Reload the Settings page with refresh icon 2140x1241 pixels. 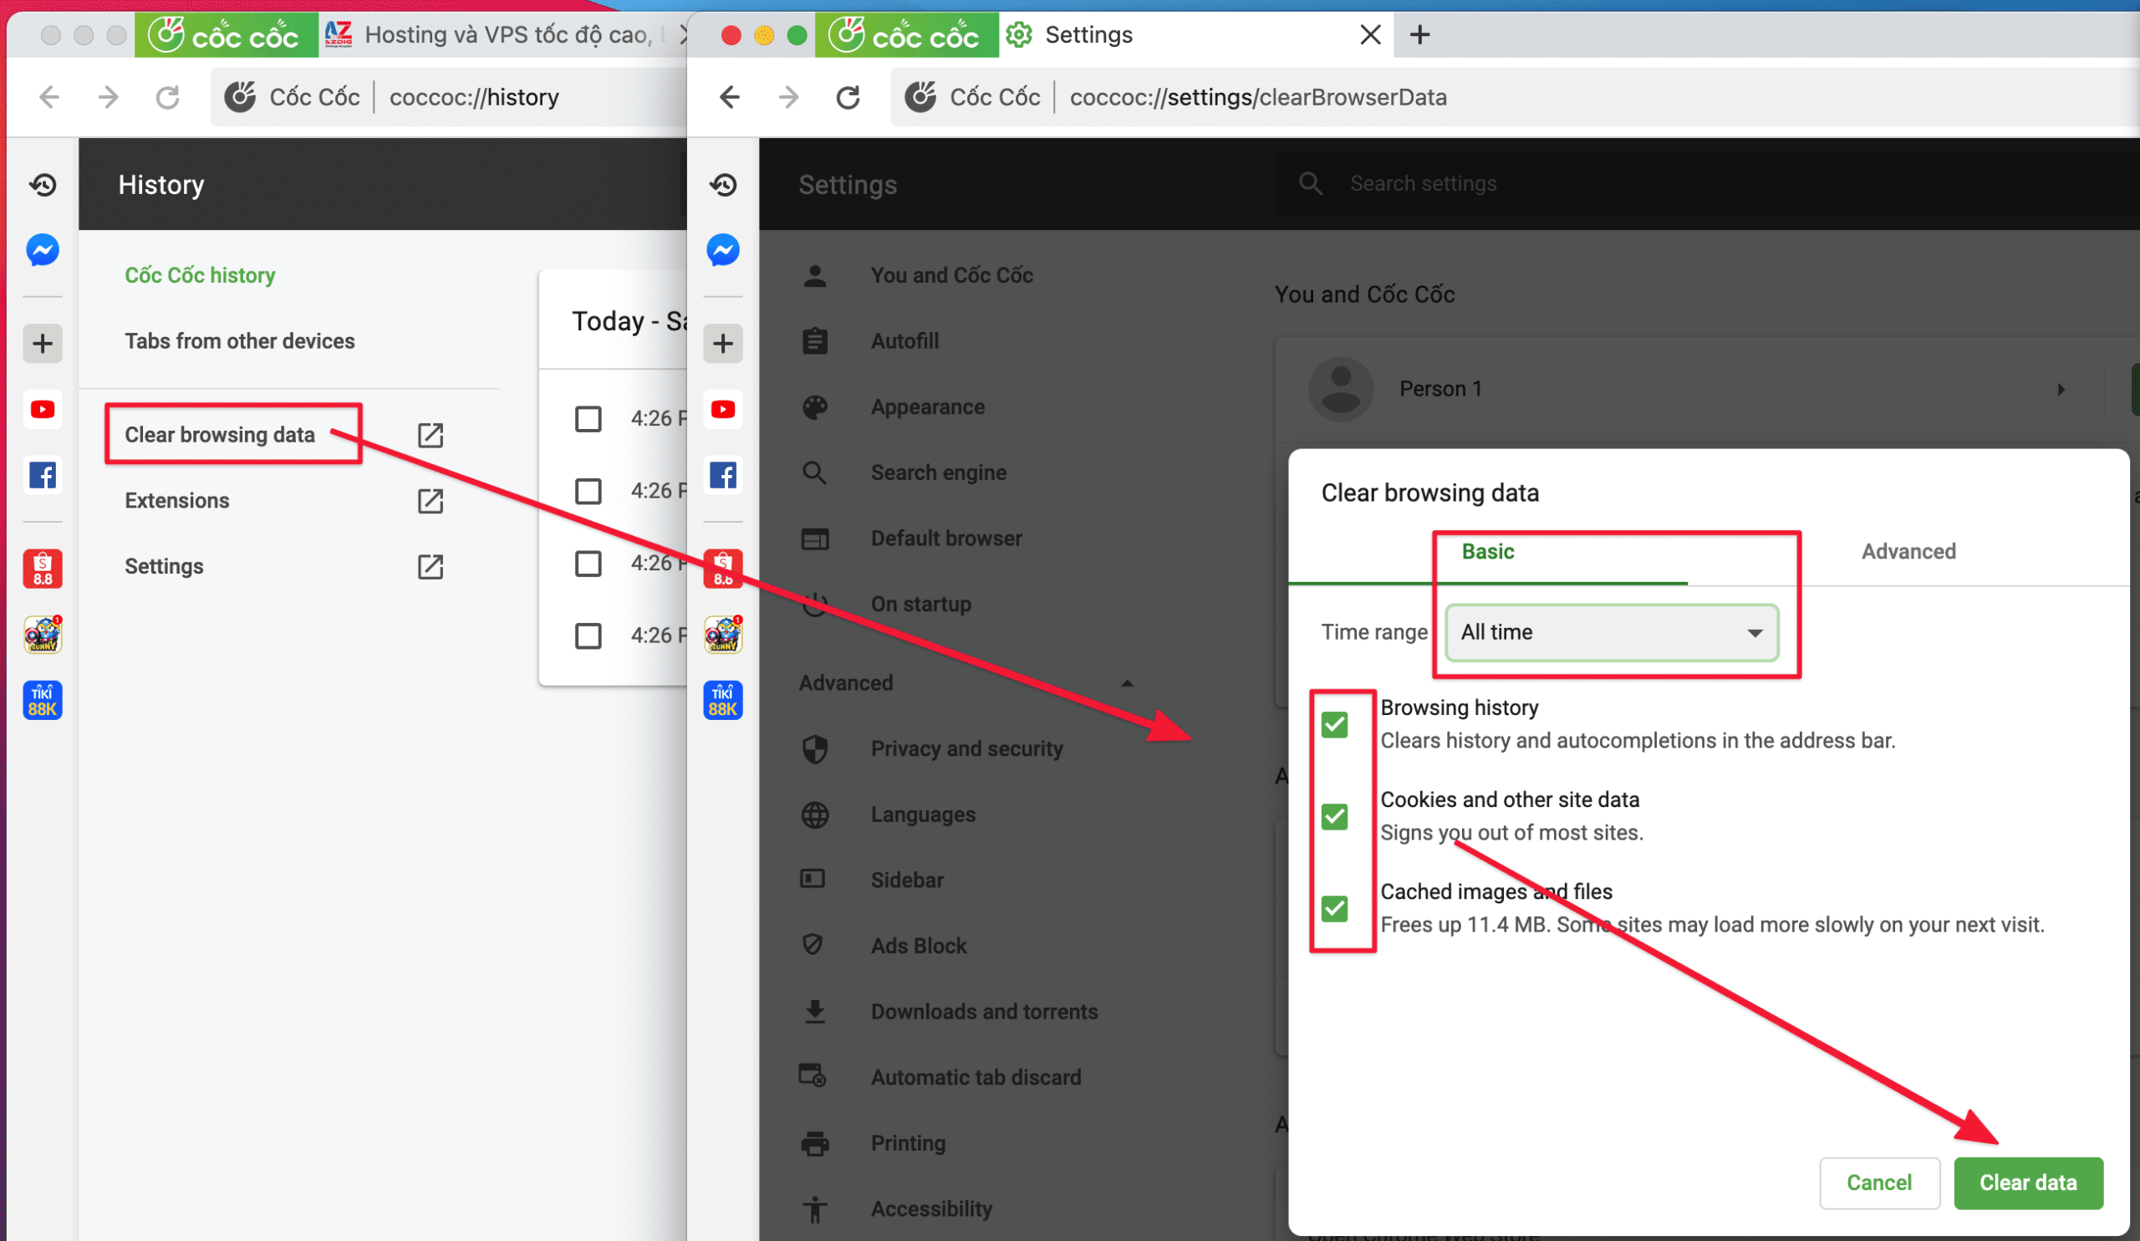(x=848, y=98)
